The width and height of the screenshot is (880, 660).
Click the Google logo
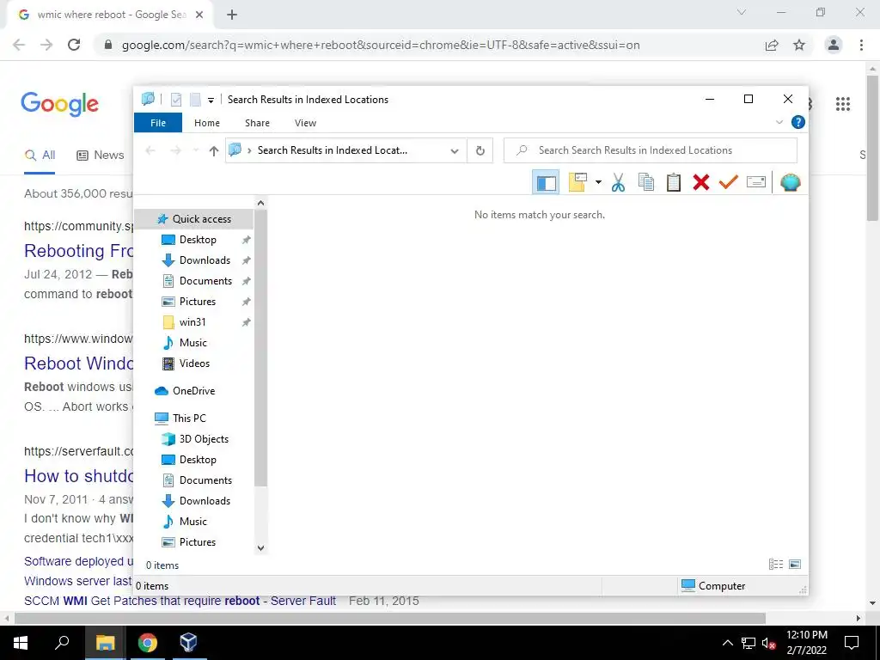pos(59,104)
